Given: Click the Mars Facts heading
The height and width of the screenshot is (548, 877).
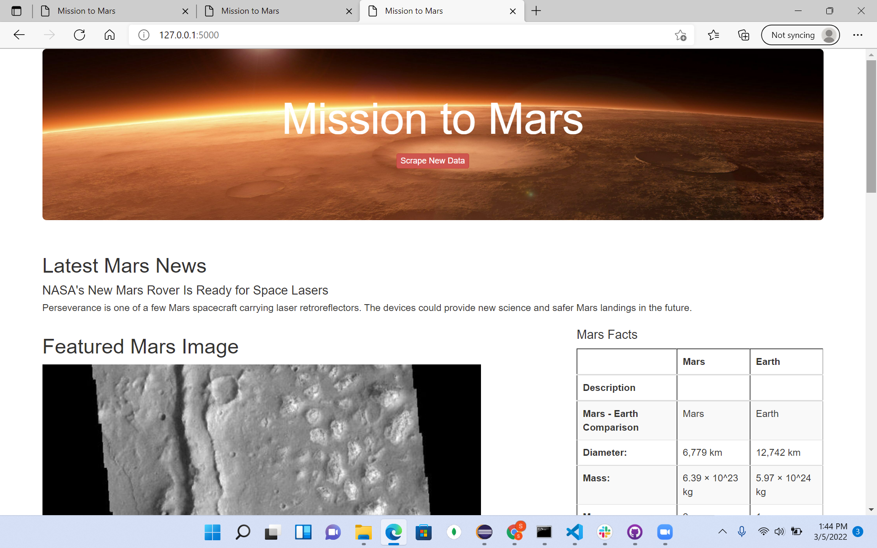Looking at the screenshot, I should tap(607, 335).
